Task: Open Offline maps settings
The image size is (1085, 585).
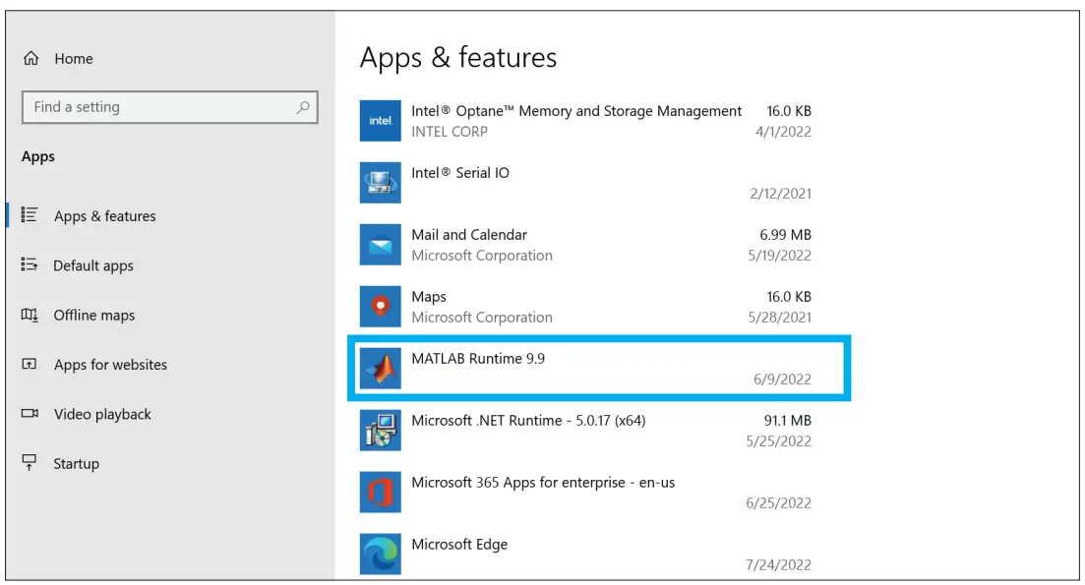Action: (93, 316)
